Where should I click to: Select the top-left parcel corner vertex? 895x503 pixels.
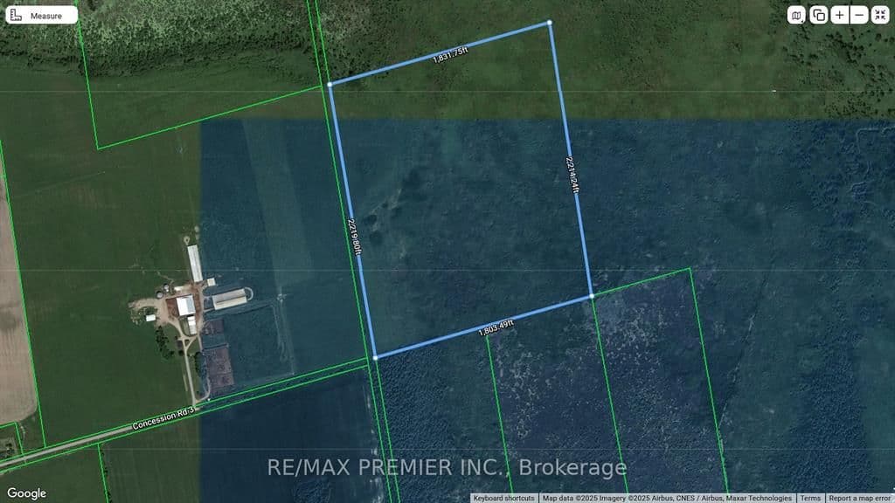pos(330,85)
